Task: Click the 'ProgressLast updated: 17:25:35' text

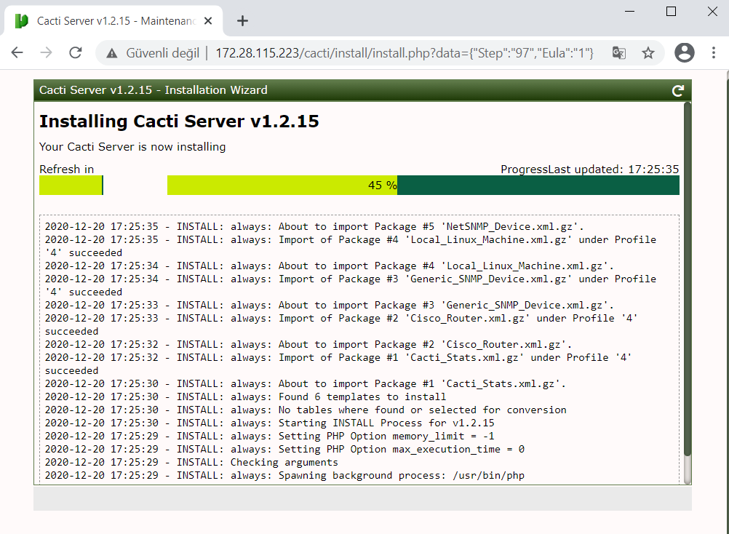Action: [589, 170]
